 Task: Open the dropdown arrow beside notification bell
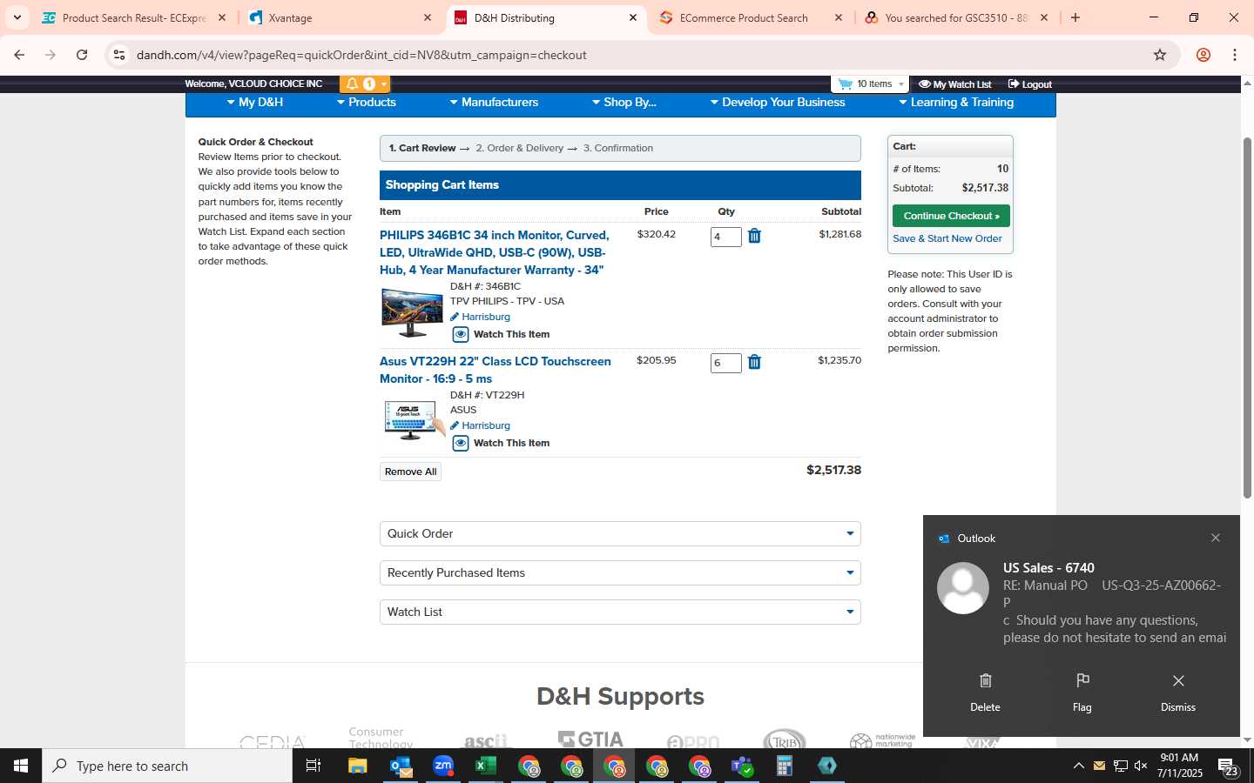click(384, 84)
